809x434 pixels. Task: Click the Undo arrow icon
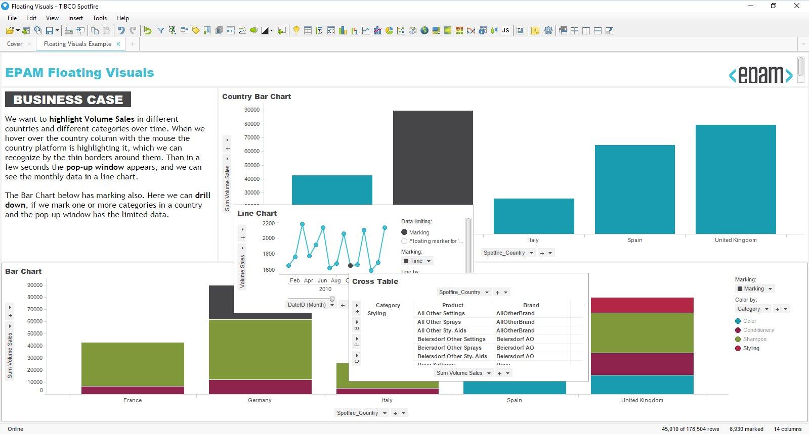121,30
